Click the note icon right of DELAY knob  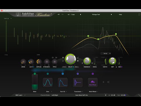[x=78, y=57]
